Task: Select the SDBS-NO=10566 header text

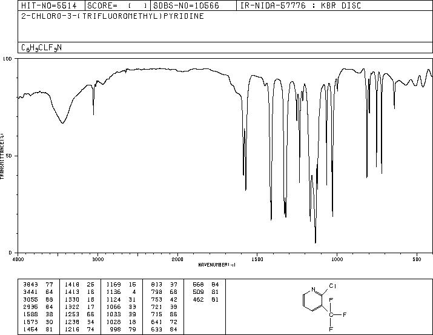Action: [x=186, y=5]
